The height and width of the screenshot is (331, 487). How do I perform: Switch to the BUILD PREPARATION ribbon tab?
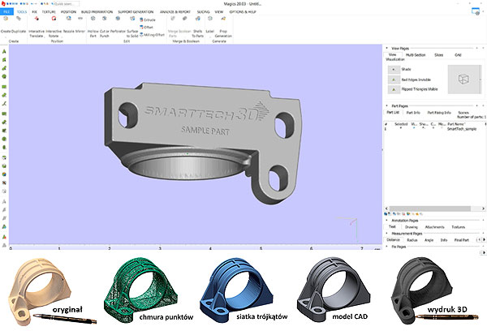tap(97, 12)
